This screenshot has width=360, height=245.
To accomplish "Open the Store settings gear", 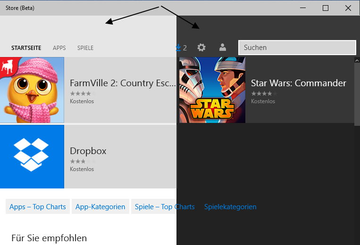I will pyautogui.click(x=201, y=48).
